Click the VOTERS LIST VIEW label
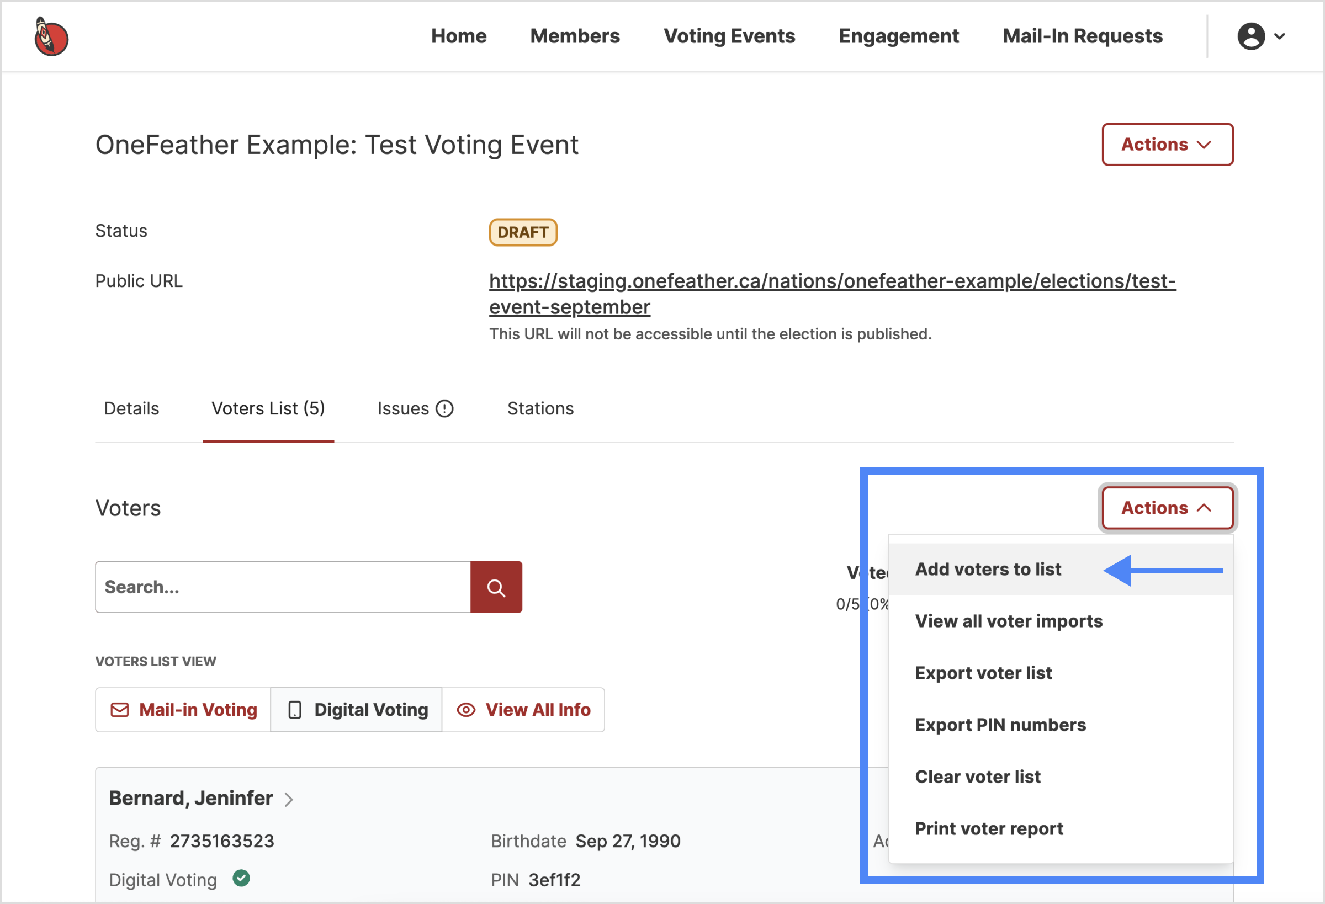 pos(156,661)
